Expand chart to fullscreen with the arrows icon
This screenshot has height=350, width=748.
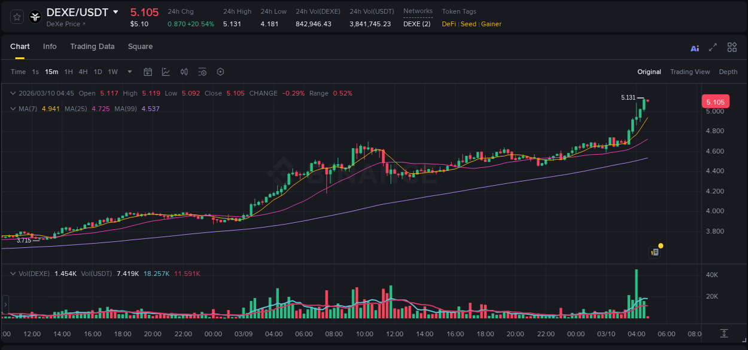tap(713, 47)
